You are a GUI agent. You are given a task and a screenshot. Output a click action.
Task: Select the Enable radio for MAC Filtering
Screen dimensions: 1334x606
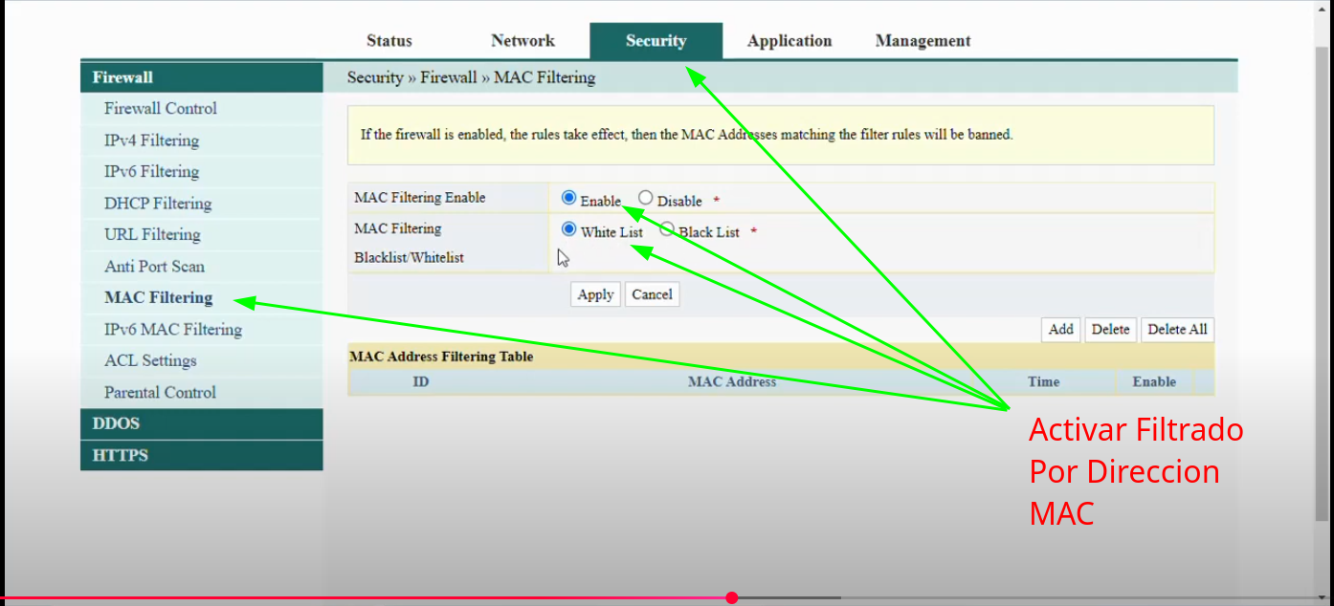[569, 198]
